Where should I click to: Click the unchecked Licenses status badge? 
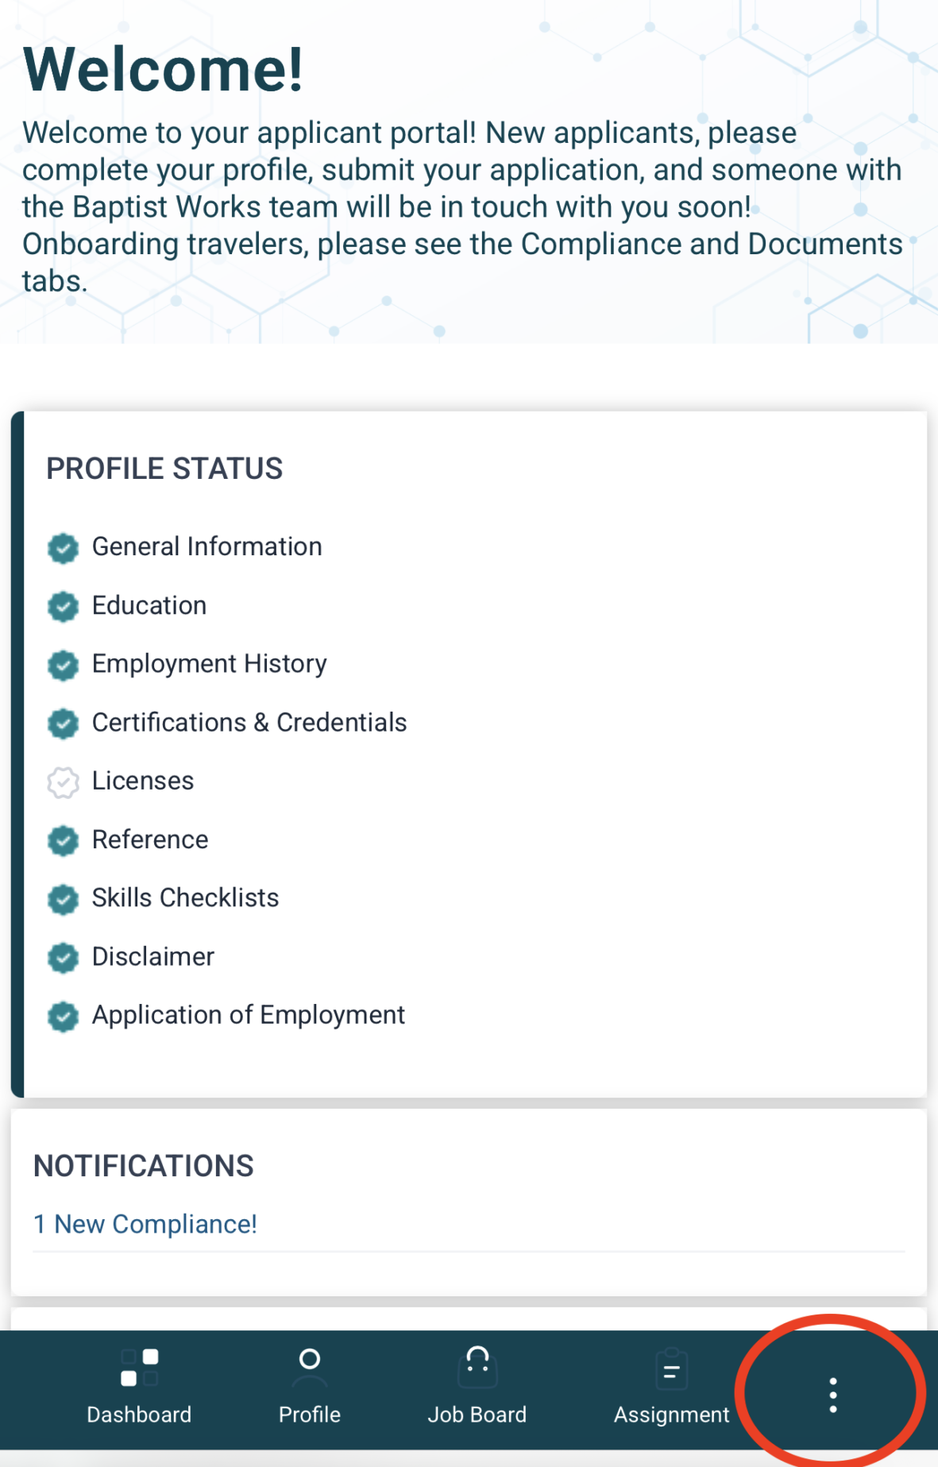click(x=64, y=782)
